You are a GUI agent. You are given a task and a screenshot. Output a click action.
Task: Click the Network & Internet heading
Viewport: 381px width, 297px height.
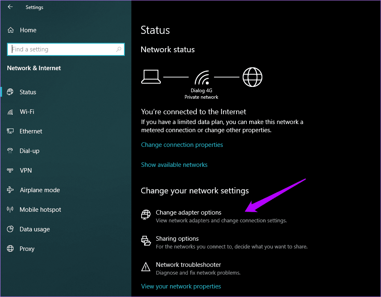[x=34, y=68]
